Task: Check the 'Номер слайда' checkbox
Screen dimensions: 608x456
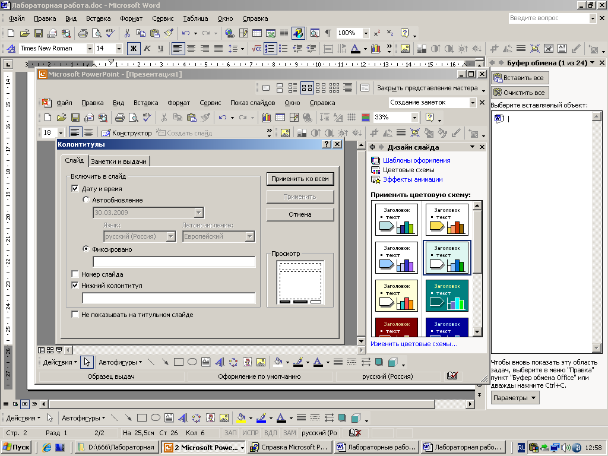Action: coord(75,274)
